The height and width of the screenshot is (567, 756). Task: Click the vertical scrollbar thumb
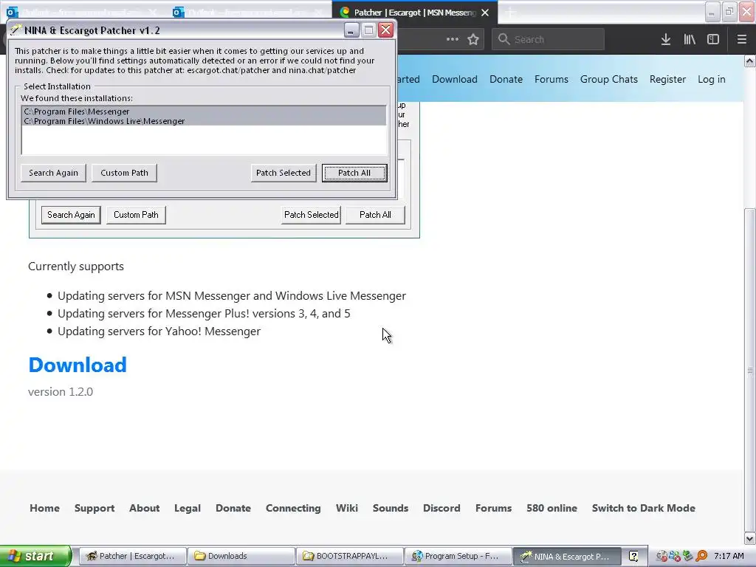[x=750, y=370]
